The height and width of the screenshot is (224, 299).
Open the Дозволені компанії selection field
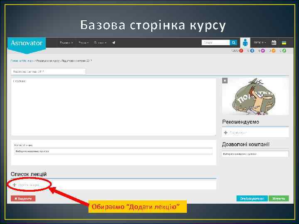point(255,154)
